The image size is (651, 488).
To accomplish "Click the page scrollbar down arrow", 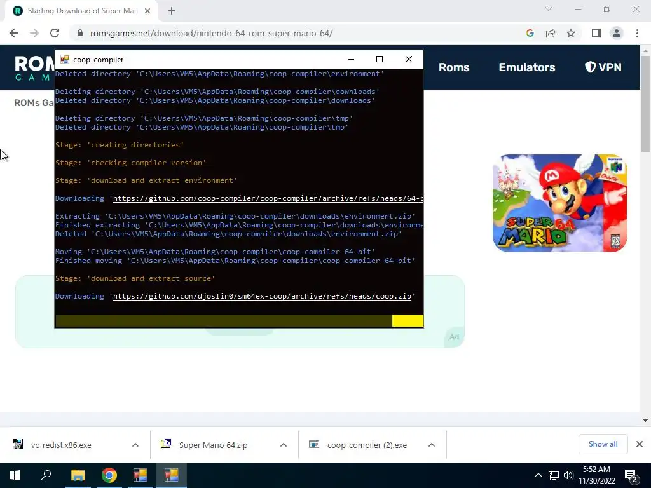I will tap(645, 421).
